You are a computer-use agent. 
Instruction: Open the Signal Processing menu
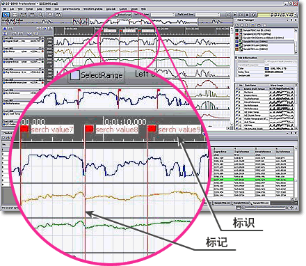tap(71, 9)
